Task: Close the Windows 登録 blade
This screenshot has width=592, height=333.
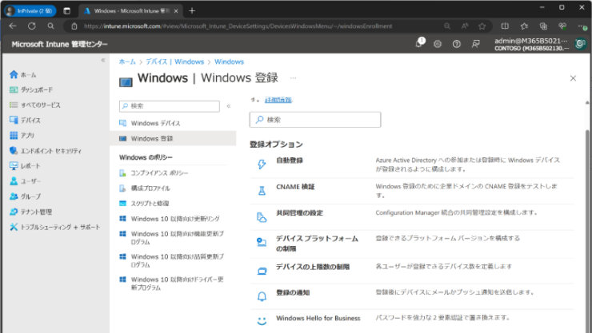Action: [x=573, y=78]
